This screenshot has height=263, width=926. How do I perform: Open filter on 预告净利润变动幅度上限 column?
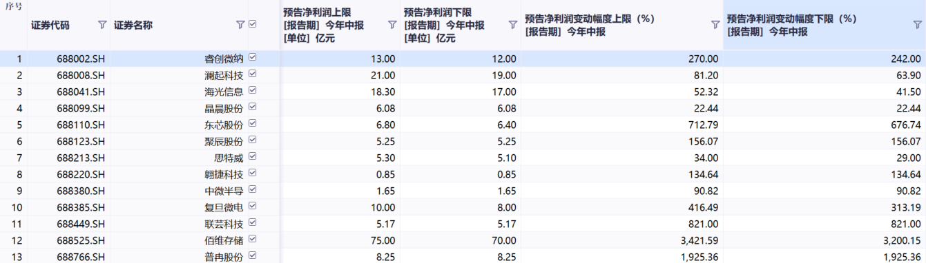tap(715, 25)
